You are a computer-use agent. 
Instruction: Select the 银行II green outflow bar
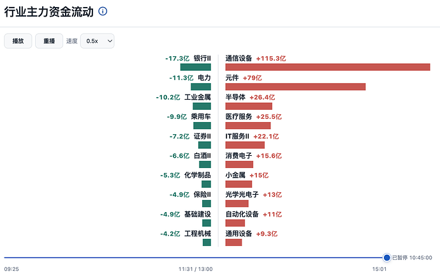click(196, 67)
